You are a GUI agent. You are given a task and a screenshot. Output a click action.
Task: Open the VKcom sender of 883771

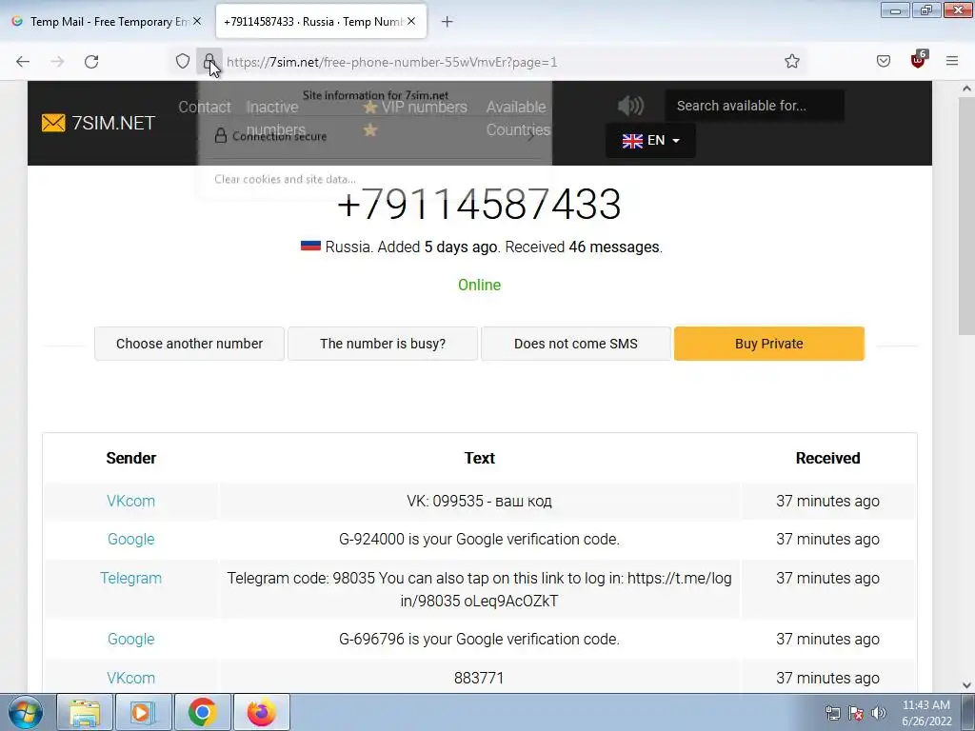(130, 678)
